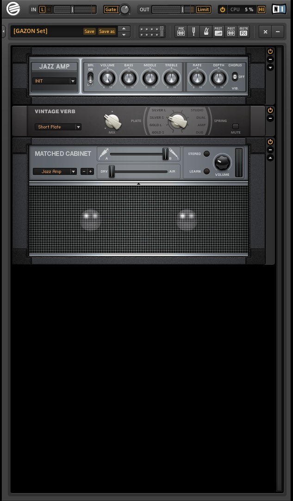The image size is (293, 501).
Task: Minimize the Vintage Verb module with the minus icon
Action: click(270, 119)
